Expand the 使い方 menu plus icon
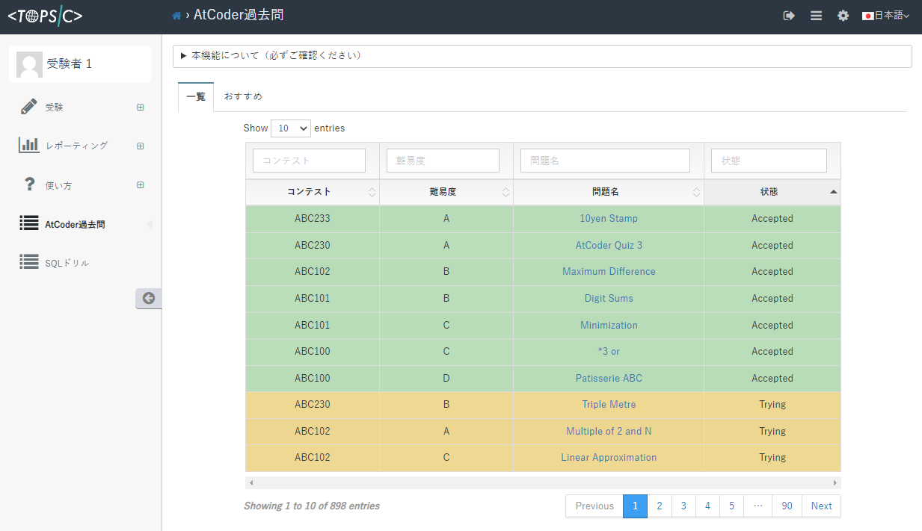 click(140, 185)
